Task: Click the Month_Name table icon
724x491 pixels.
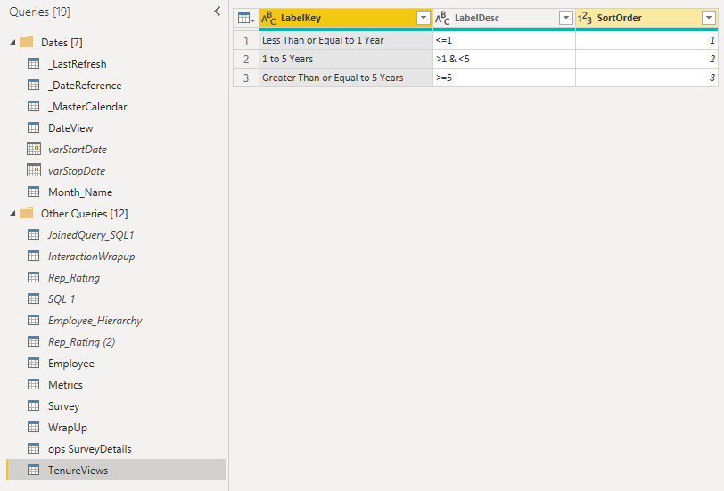Action: (x=34, y=192)
